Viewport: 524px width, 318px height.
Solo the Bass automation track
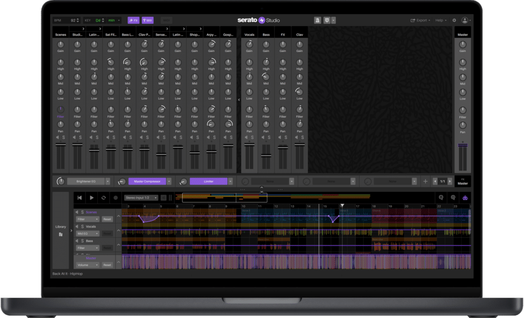click(82, 240)
